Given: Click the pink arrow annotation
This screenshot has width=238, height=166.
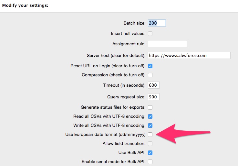Looking at the screenshot, I should click(183, 134).
